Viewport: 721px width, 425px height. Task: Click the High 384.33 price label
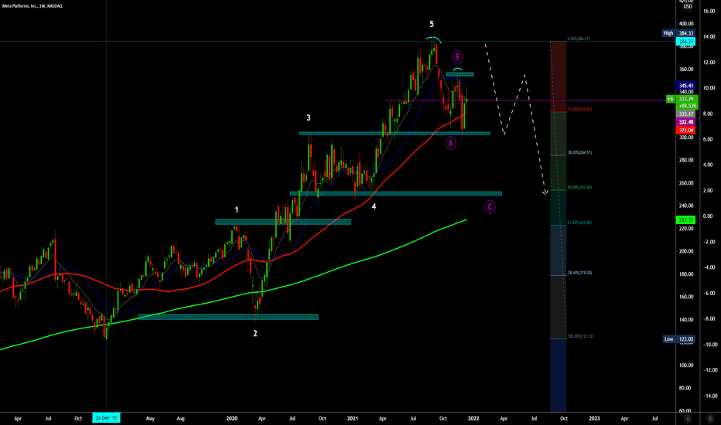point(678,33)
